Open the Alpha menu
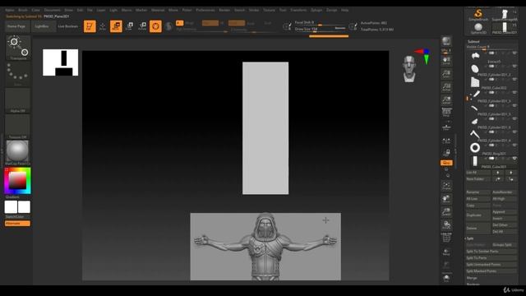Image resolution: width=526 pixels, height=296 pixels. (10, 10)
